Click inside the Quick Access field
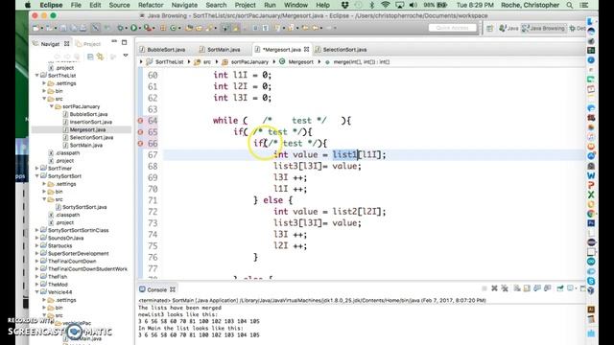Screen dimensions: 614x345 click(x=452, y=28)
